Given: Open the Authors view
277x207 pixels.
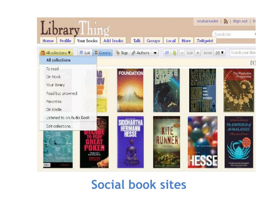Looking at the screenshot, I should click(x=141, y=53).
